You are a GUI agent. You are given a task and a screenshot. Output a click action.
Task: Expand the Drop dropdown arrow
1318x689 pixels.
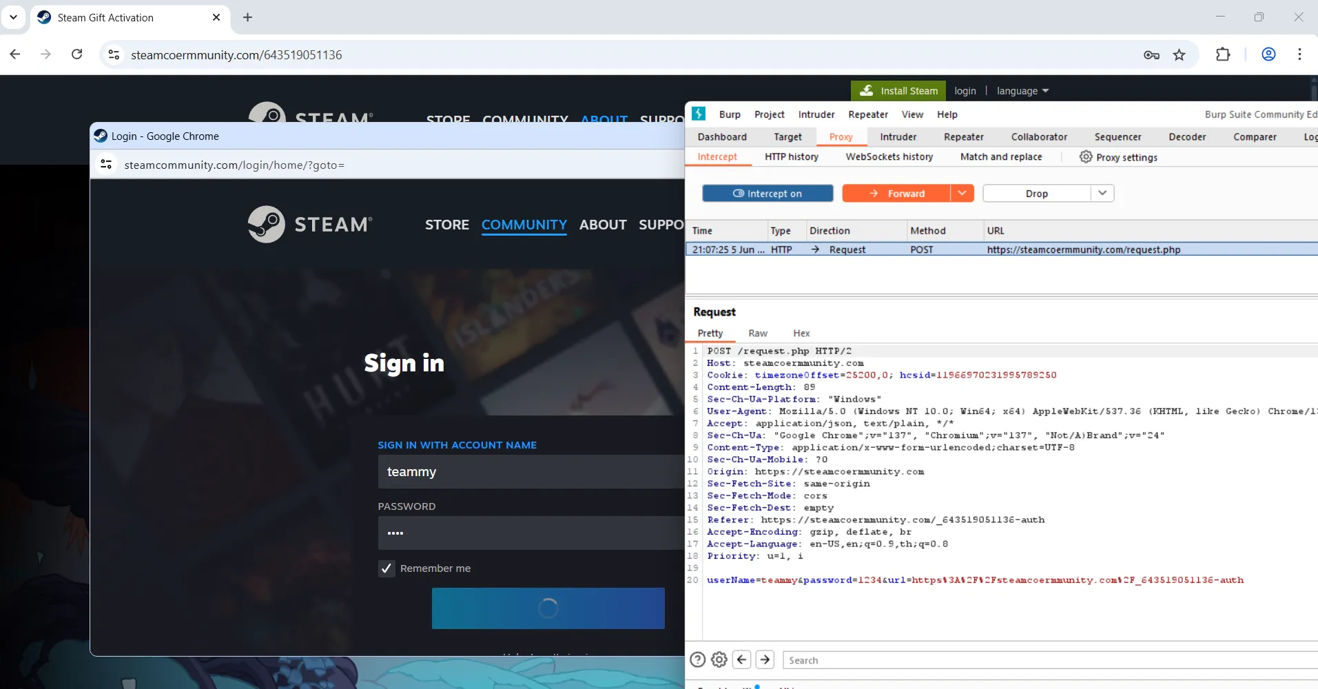[1102, 194]
